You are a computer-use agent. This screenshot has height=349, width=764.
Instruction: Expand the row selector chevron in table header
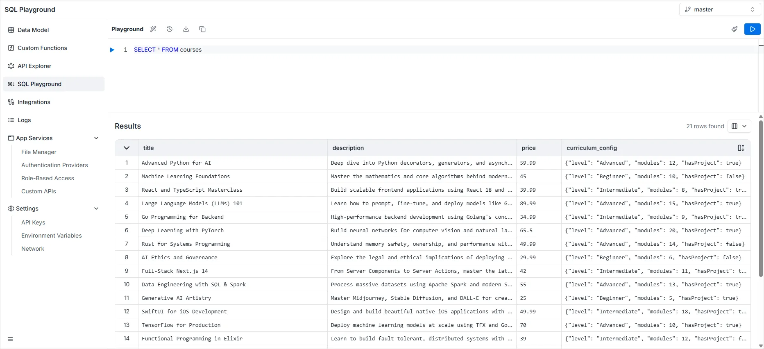tap(127, 148)
